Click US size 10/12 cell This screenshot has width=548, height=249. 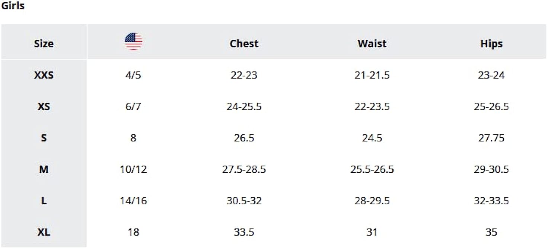133,169
